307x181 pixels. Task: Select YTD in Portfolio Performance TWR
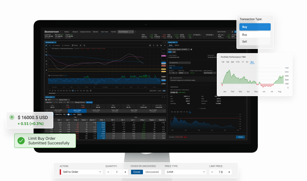pyautogui.click(x=237, y=62)
